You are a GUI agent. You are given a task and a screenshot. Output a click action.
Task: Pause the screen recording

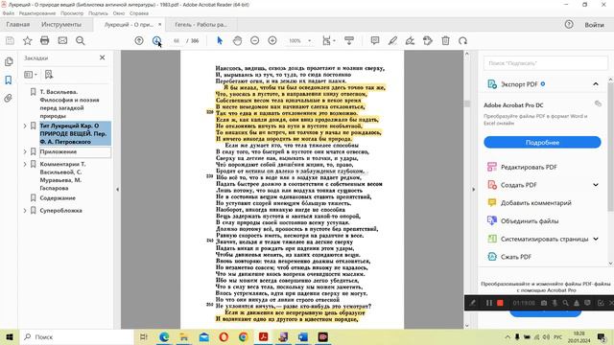[488, 303]
